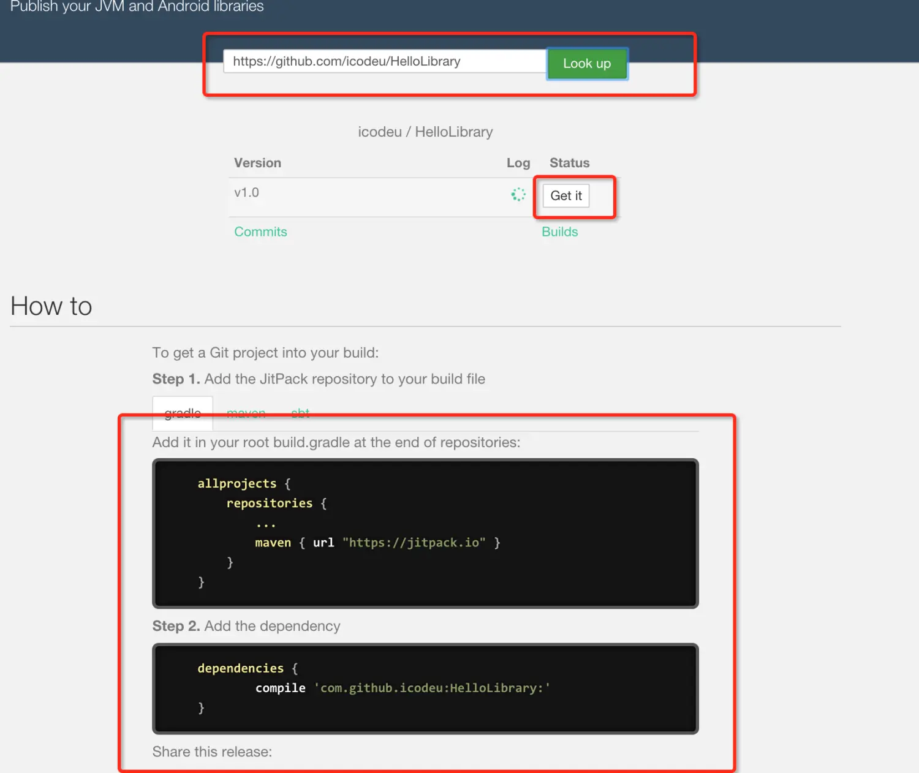Open the v1.0 build log spinner icon
Viewport: 919px width, 773px height.
(518, 195)
